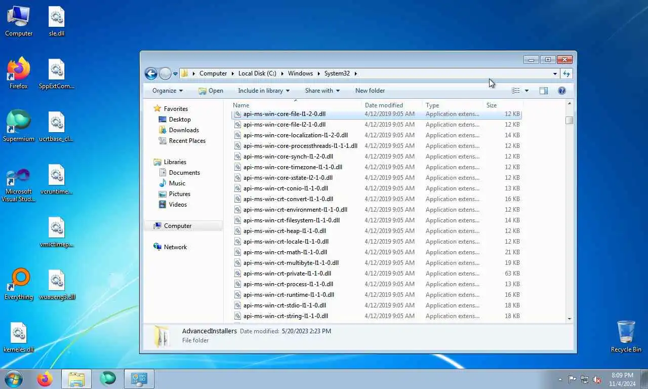Change your view icon button
This screenshot has width=648, height=389.
click(x=516, y=91)
